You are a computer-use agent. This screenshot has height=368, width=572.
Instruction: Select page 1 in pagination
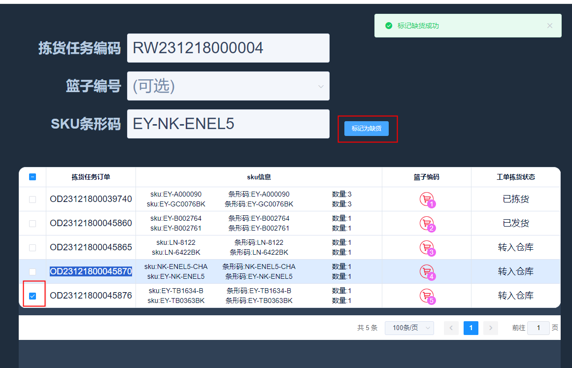coord(471,328)
